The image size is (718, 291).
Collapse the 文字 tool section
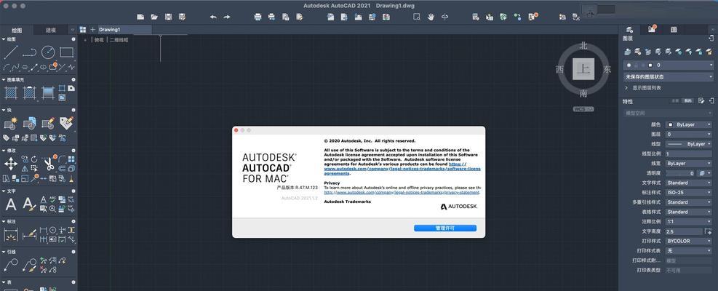[x=4, y=191]
